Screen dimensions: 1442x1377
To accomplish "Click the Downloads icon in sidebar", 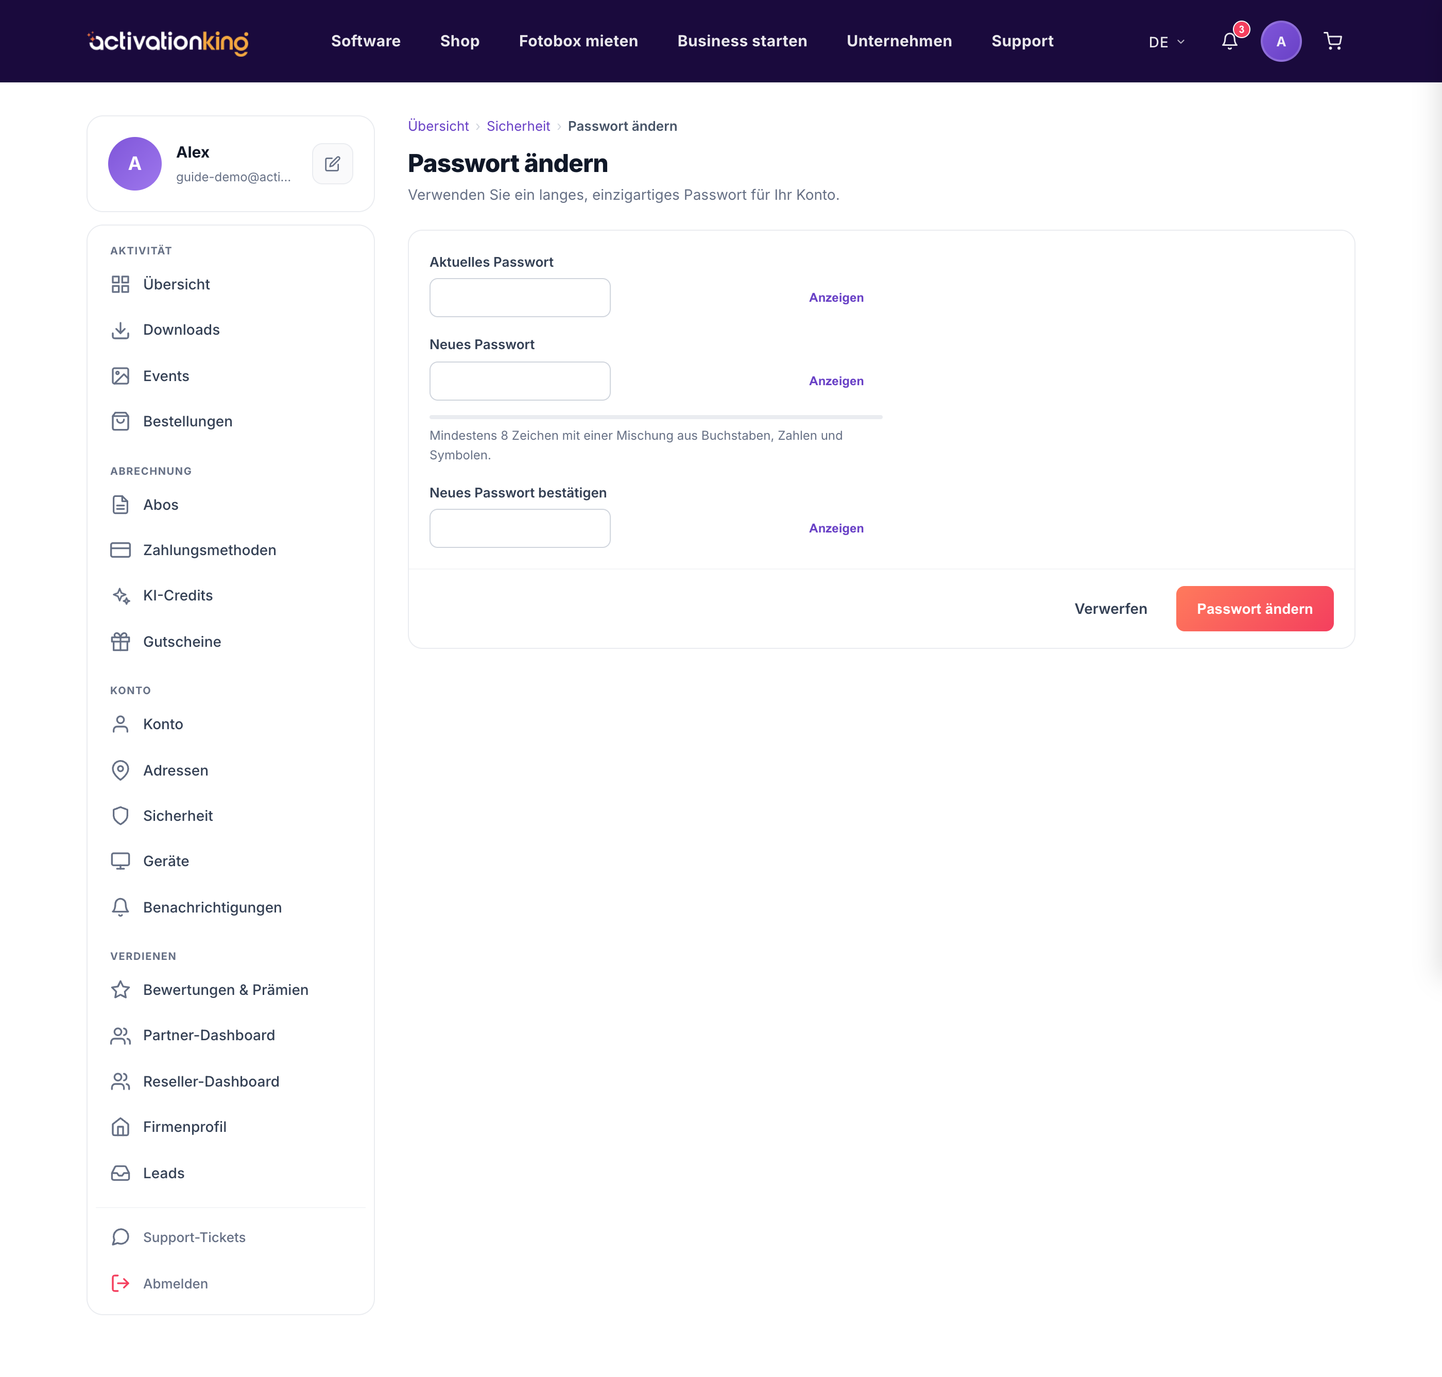I will click(x=121, y=330).
